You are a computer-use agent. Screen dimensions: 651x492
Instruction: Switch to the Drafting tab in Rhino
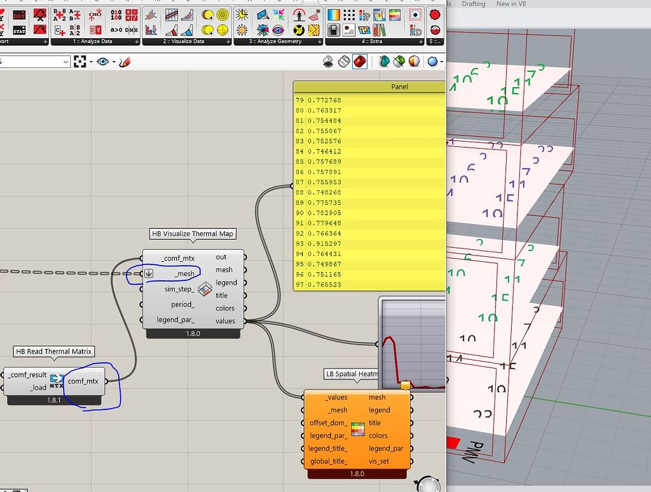pos(476,4)
